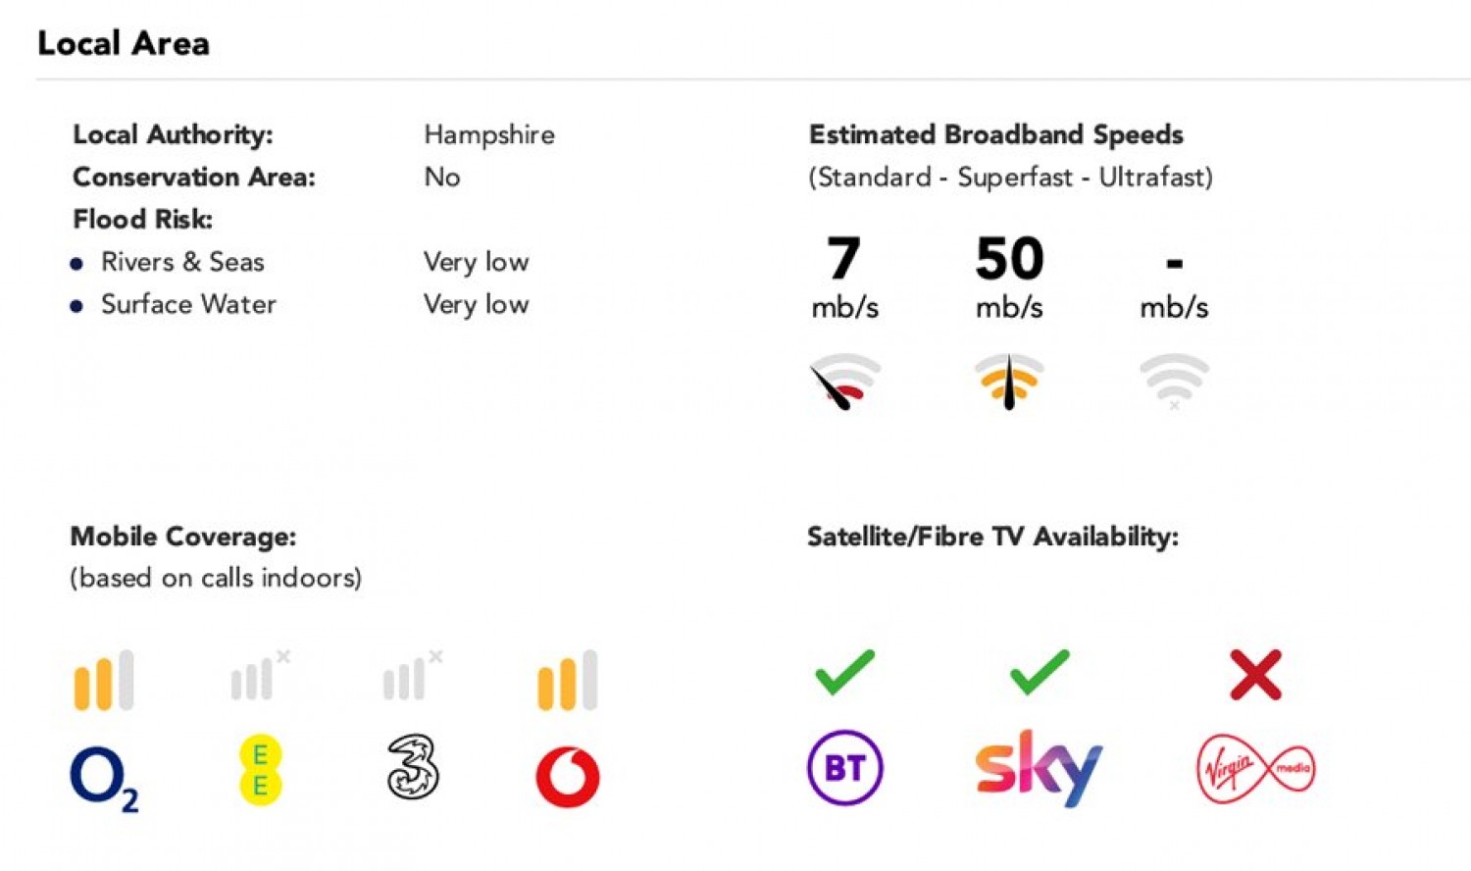
Task: Click the orange signal bars above O2
Action: pos(103,680)
